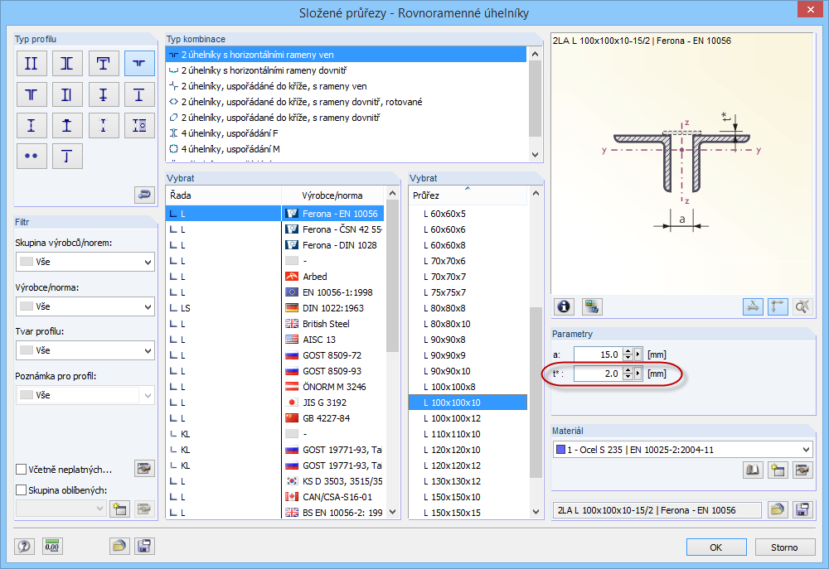Click the bottom-left folder load icon
Image resolution: width=829 pixels, height=569 pixels.
(119, 546)
